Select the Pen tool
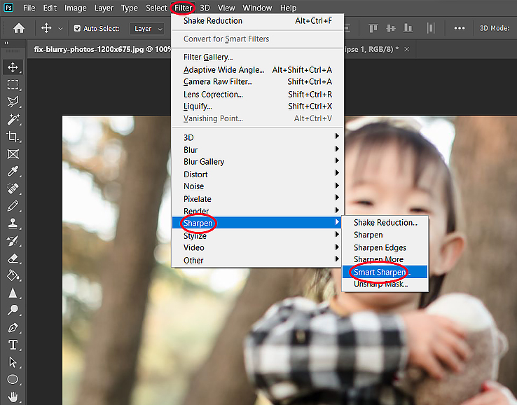 [13, 327]
